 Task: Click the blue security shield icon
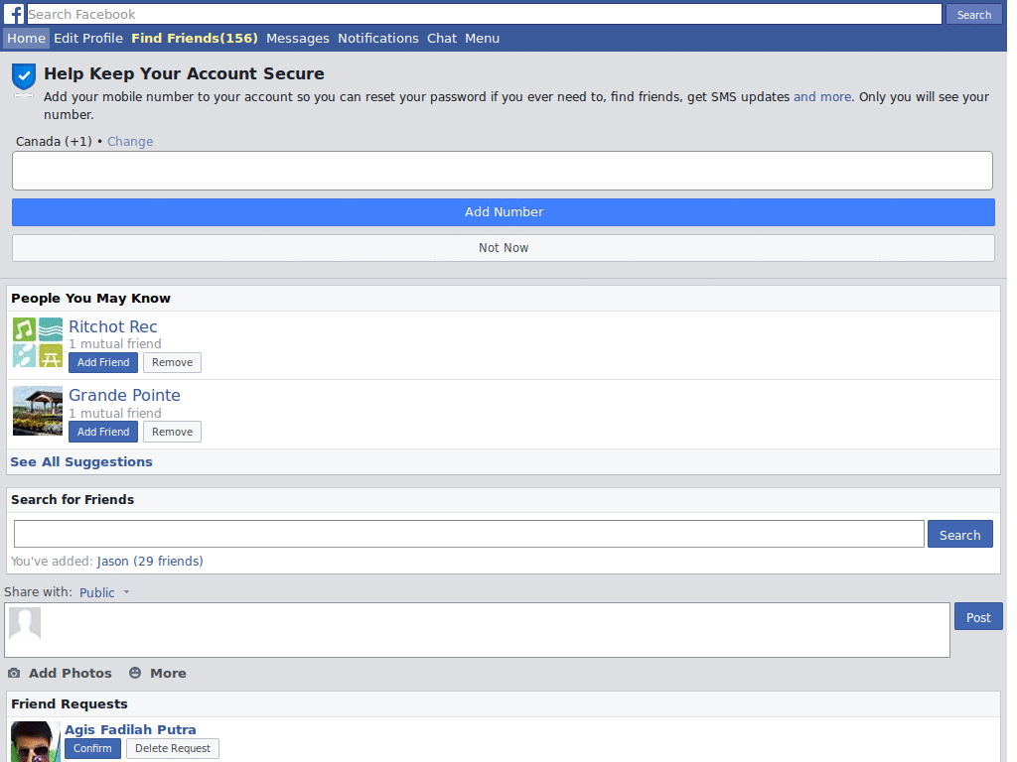[24, 77]
